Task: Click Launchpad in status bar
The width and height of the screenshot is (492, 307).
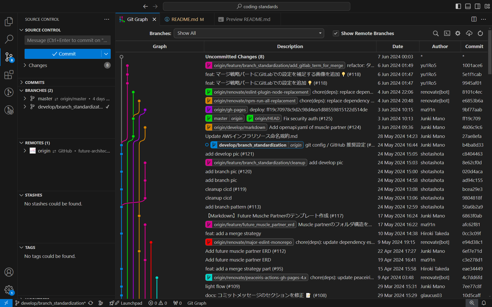Action: click(126, 303)
